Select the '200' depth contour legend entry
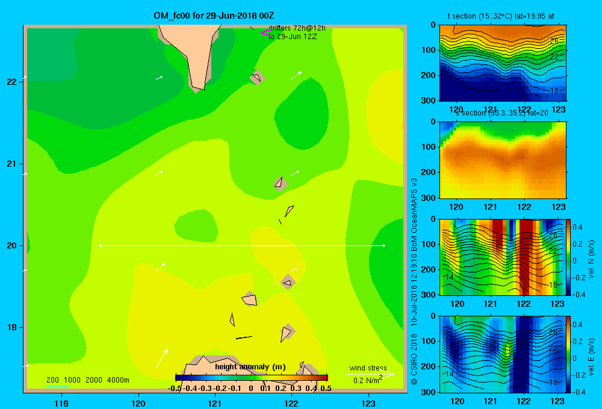This screenshot has height=409, width=602. tap(52, 380)
